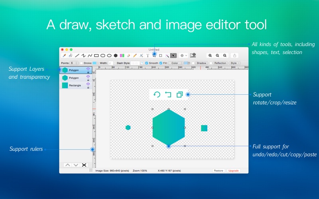
Task: Click into the Dash Style field
Action: (x=135, y=63)
